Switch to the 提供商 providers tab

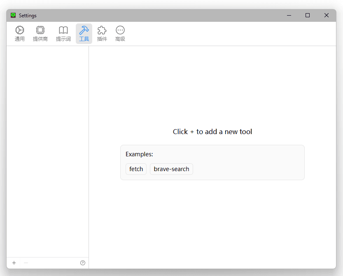pyautogui.click(x=40, y=34)
